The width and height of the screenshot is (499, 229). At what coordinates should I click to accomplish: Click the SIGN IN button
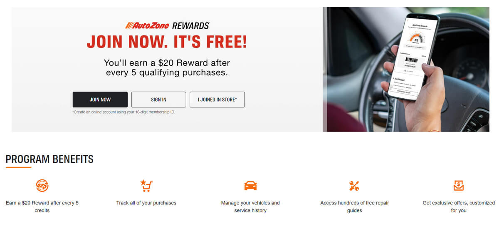[159, 100]
